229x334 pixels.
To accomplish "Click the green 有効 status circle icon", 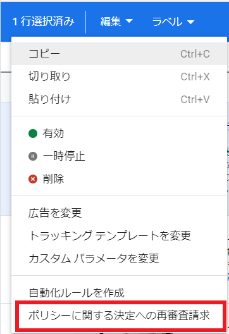I will tap(33, 133).
